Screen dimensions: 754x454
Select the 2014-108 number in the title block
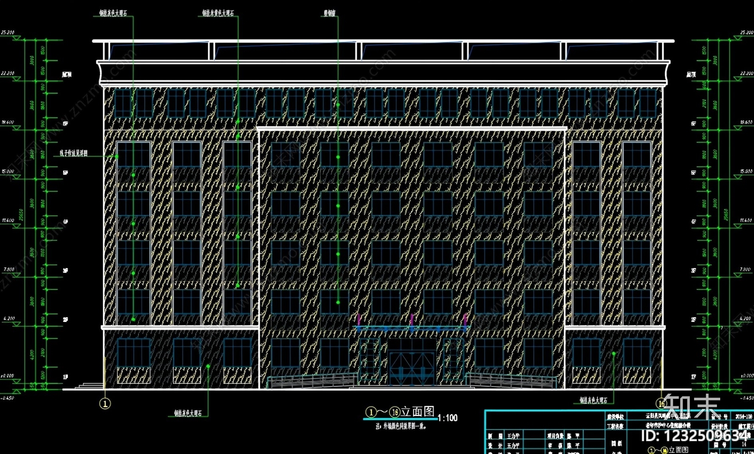click(744, 417)
